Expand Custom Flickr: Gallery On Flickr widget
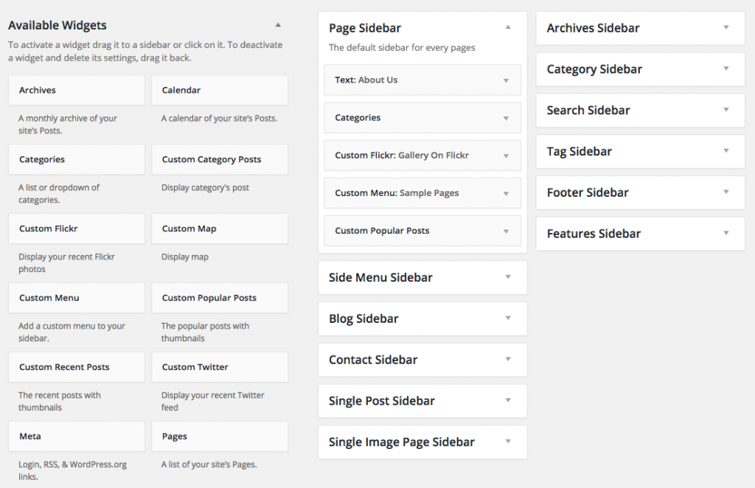This screenshot has height=488, width=755. [x=506, y=156]
